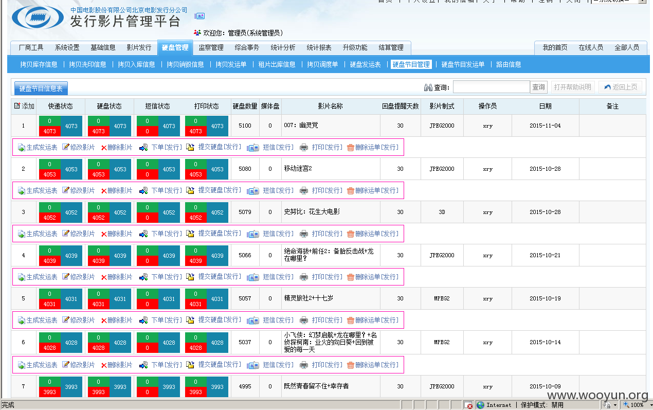Click 下单[发行] link for 绝命海拔+前任2 row
This screenshot has width=653, height=410.
click(166, 277)
